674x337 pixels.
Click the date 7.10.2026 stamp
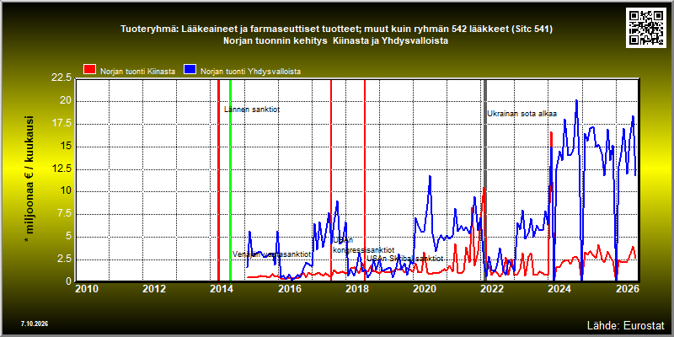pos(34,324)
